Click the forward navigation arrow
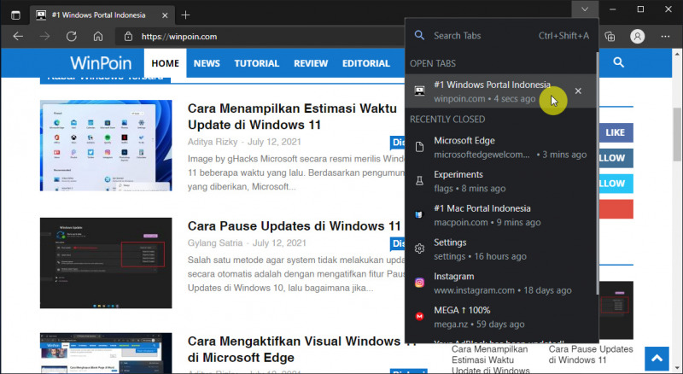 pos(44,37)
